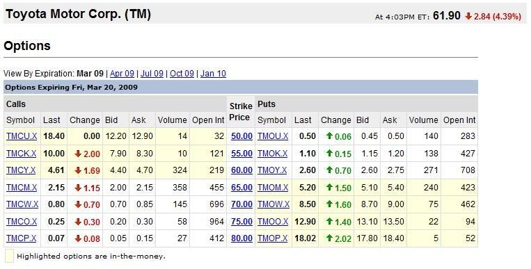The image size is (531, 269).
Task: Click bid 13.10 for TMOO.X
Action: 367,222
